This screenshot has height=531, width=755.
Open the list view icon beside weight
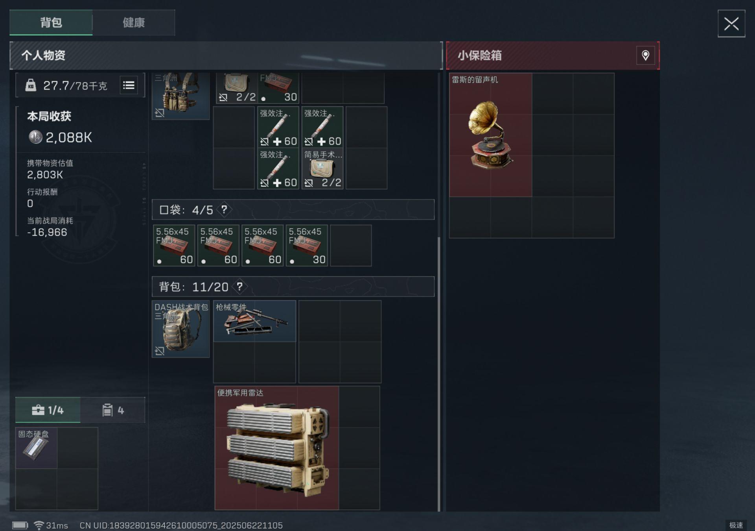pyautogui.click(x=129, y=85)
